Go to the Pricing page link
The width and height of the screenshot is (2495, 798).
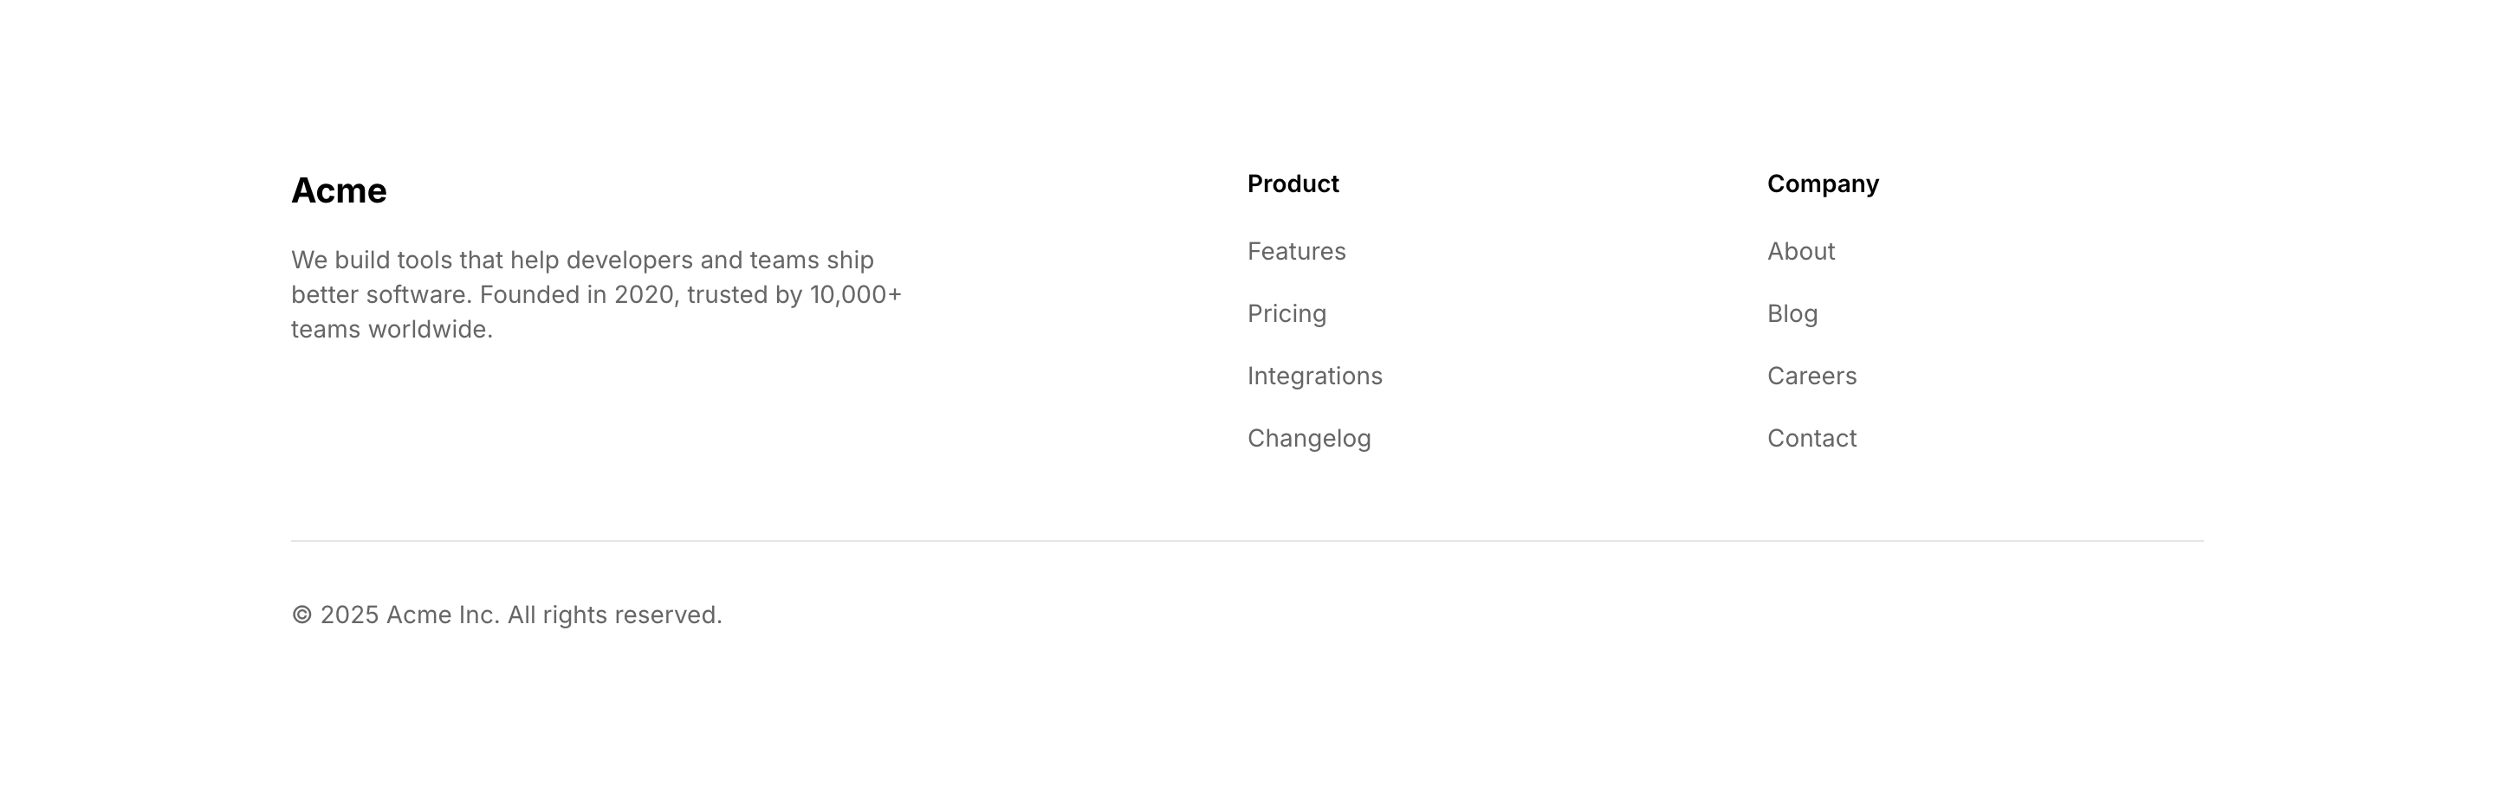point(1286,313)
